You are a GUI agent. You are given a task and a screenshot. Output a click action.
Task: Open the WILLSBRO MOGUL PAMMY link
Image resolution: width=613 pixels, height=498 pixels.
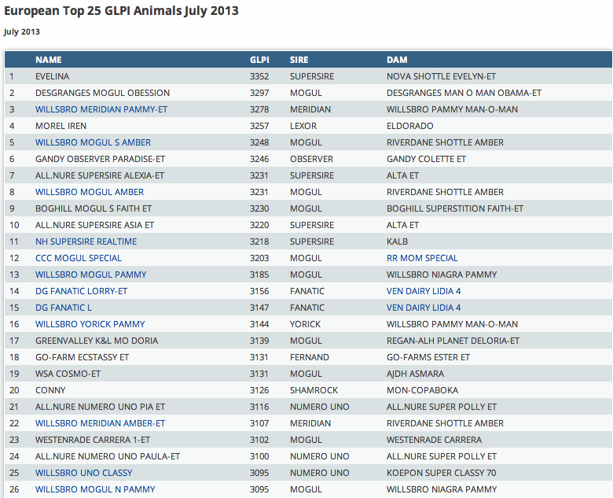point(90,275)
